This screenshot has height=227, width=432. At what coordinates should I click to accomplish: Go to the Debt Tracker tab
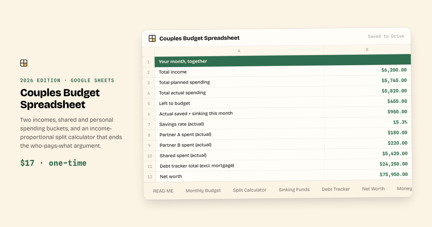pyautogui.click(x=336, y=189)
